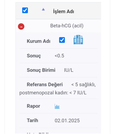This screenshot has height=134, width=116.
Task: Select the Beta-hCG (acil) test name
Action: [67, 26]
